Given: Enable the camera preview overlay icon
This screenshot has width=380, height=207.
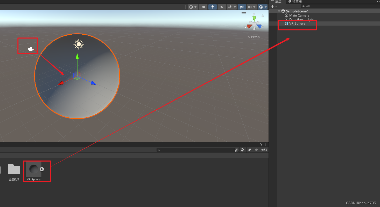Looking at the screenshot, I should coord(250,7).
